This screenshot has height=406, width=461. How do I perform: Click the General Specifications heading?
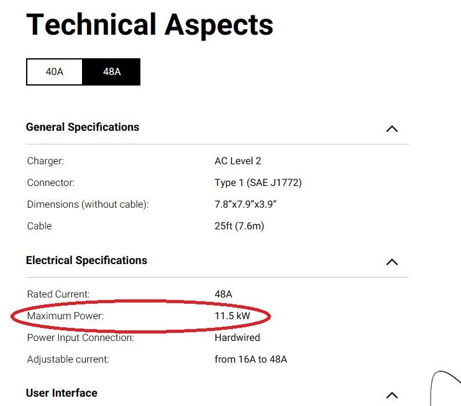pyautogui.click(x=83, y=127)
